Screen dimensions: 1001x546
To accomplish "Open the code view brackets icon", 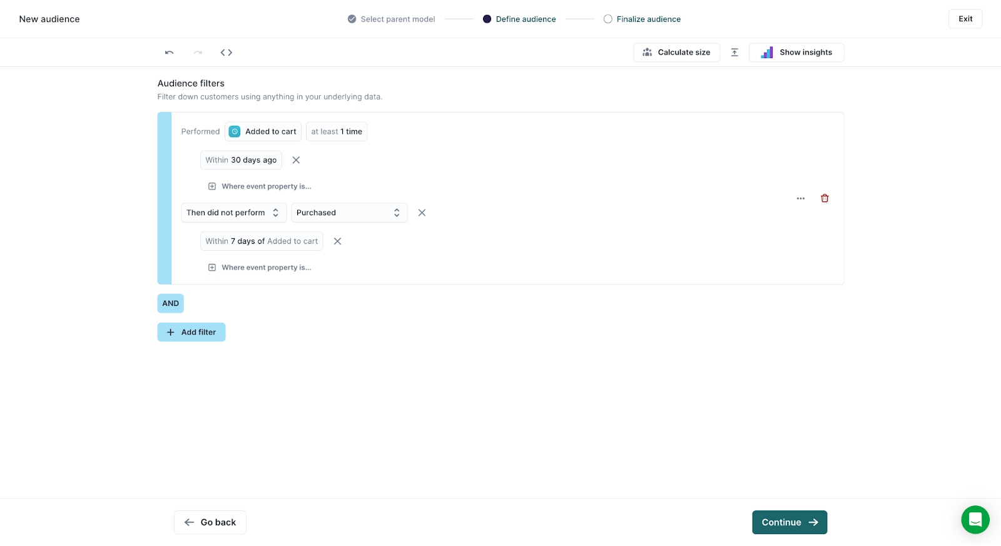I will point(226,53).
